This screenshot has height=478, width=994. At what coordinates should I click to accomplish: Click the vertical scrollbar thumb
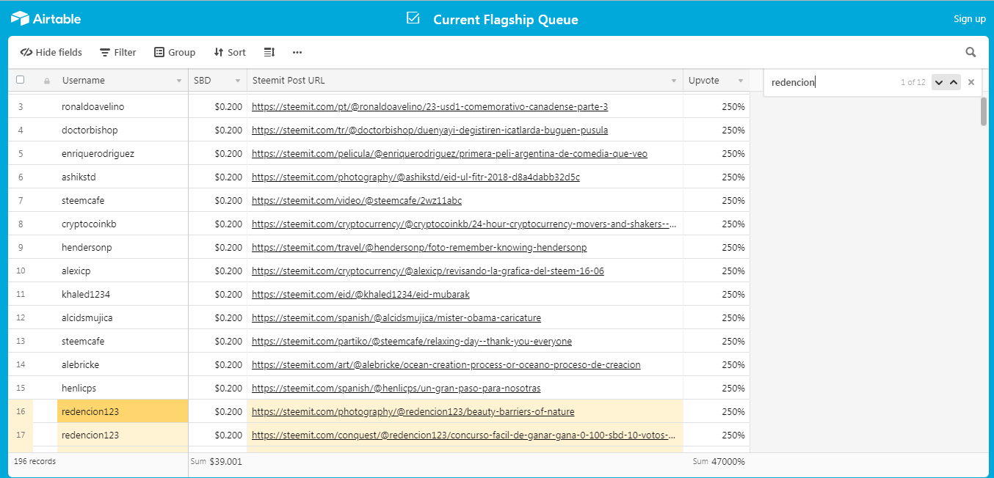pos(984,111)
